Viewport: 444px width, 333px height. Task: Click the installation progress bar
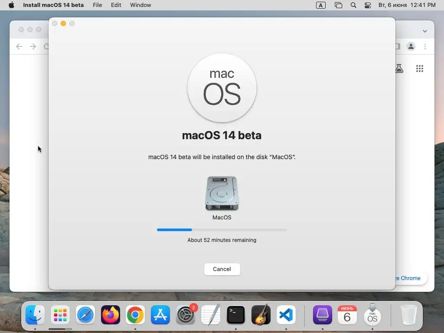click(222, 230)
